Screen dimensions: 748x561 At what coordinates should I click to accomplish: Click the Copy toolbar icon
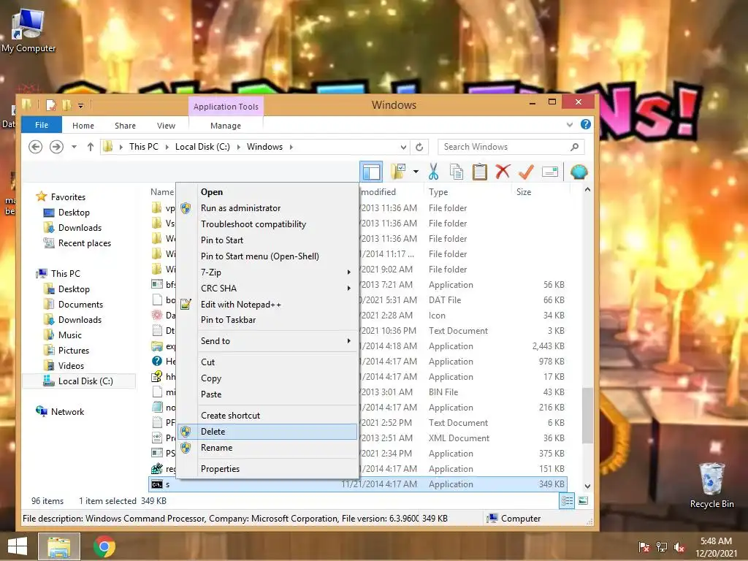[x=457, y=172]
